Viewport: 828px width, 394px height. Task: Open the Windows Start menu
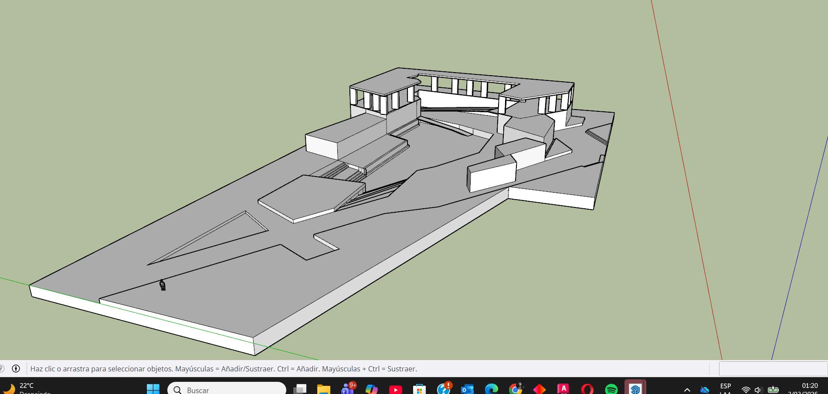(153, 389)
